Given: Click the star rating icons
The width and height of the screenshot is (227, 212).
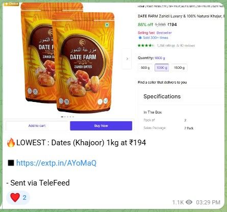Looking at the screenshot, I should pyautogui.click(x=146, y=45).
